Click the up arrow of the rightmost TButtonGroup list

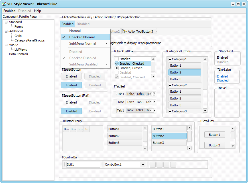tap(189, 128)
